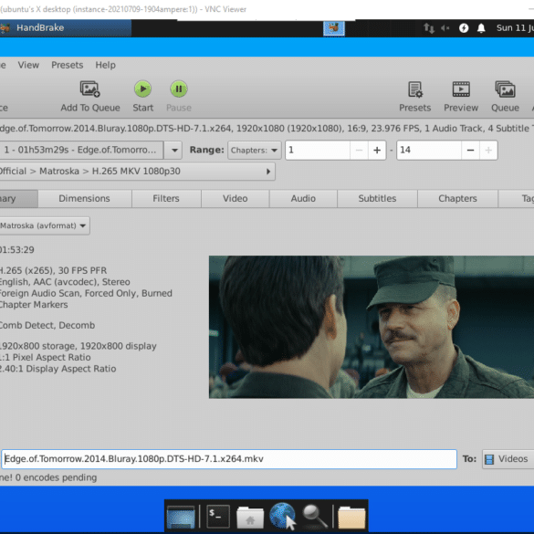Click the start chapter field showing 1

[318, 151]
